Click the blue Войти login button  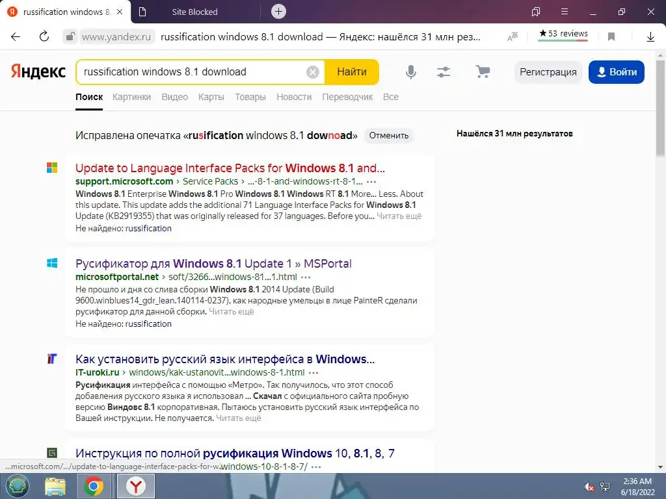tap(617, 72)
